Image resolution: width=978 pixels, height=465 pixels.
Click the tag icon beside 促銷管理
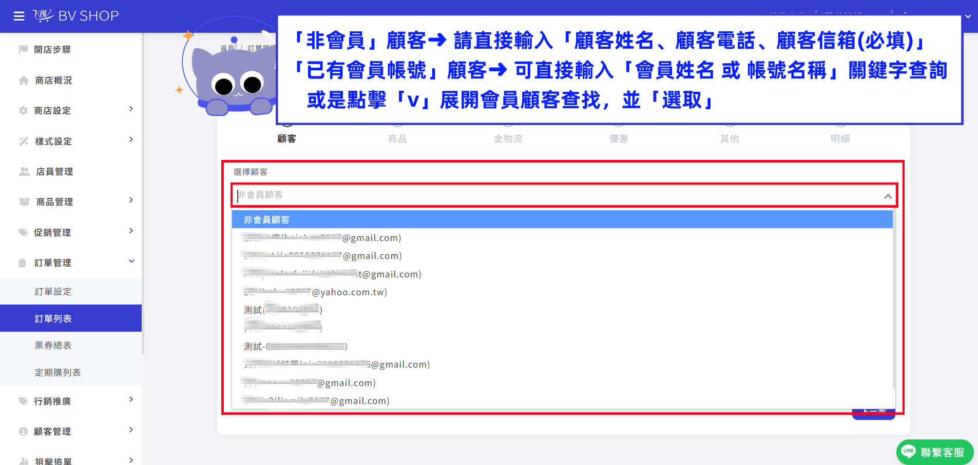click(23, 232)
